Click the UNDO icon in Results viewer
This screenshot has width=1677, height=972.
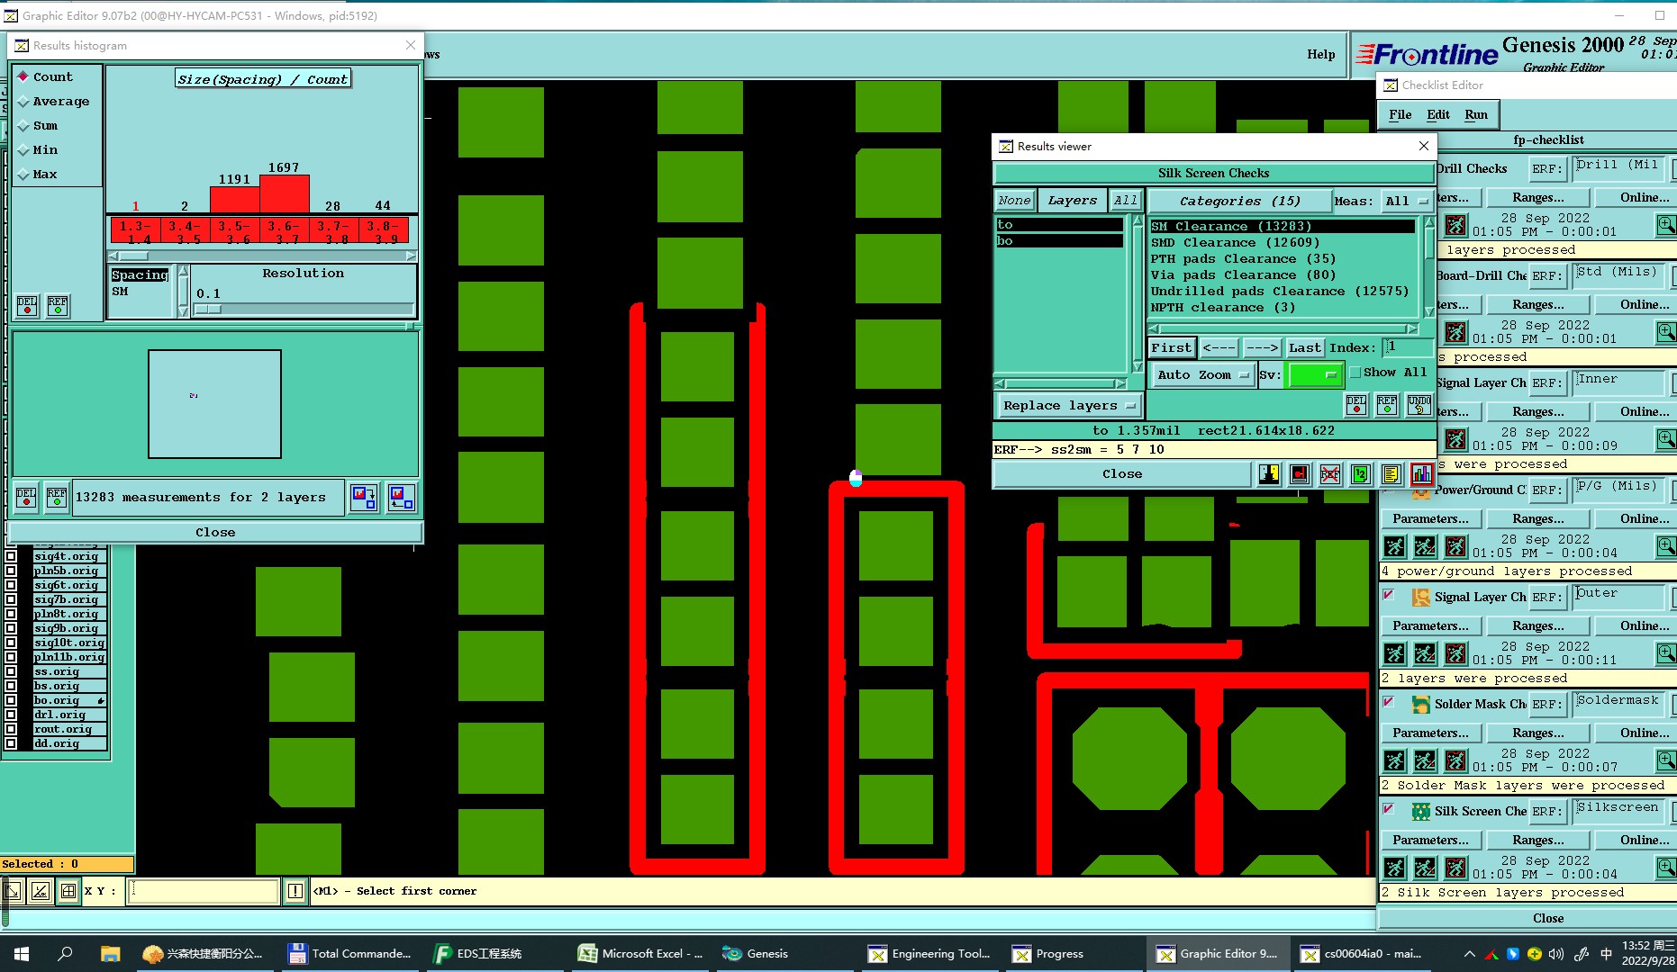pos(1419,405)
